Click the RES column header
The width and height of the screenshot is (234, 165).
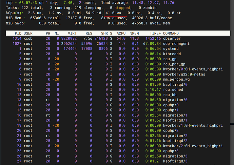coord(89,33)
